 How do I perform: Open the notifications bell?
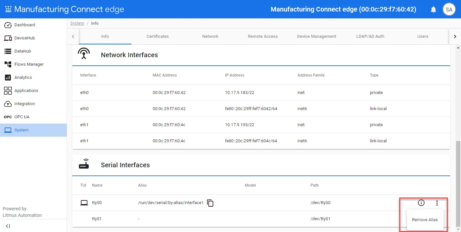tap(433, 10)
